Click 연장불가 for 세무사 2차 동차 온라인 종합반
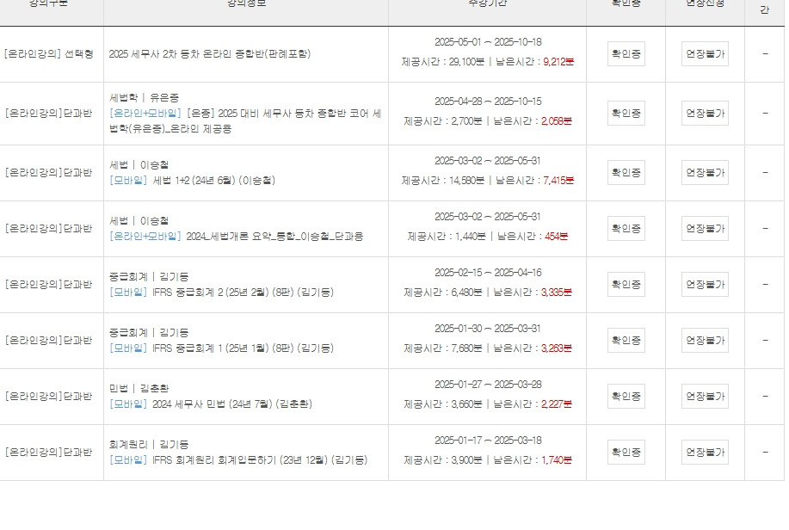The image size is (789, 530). pyautogui.click(x=705, y=53)
